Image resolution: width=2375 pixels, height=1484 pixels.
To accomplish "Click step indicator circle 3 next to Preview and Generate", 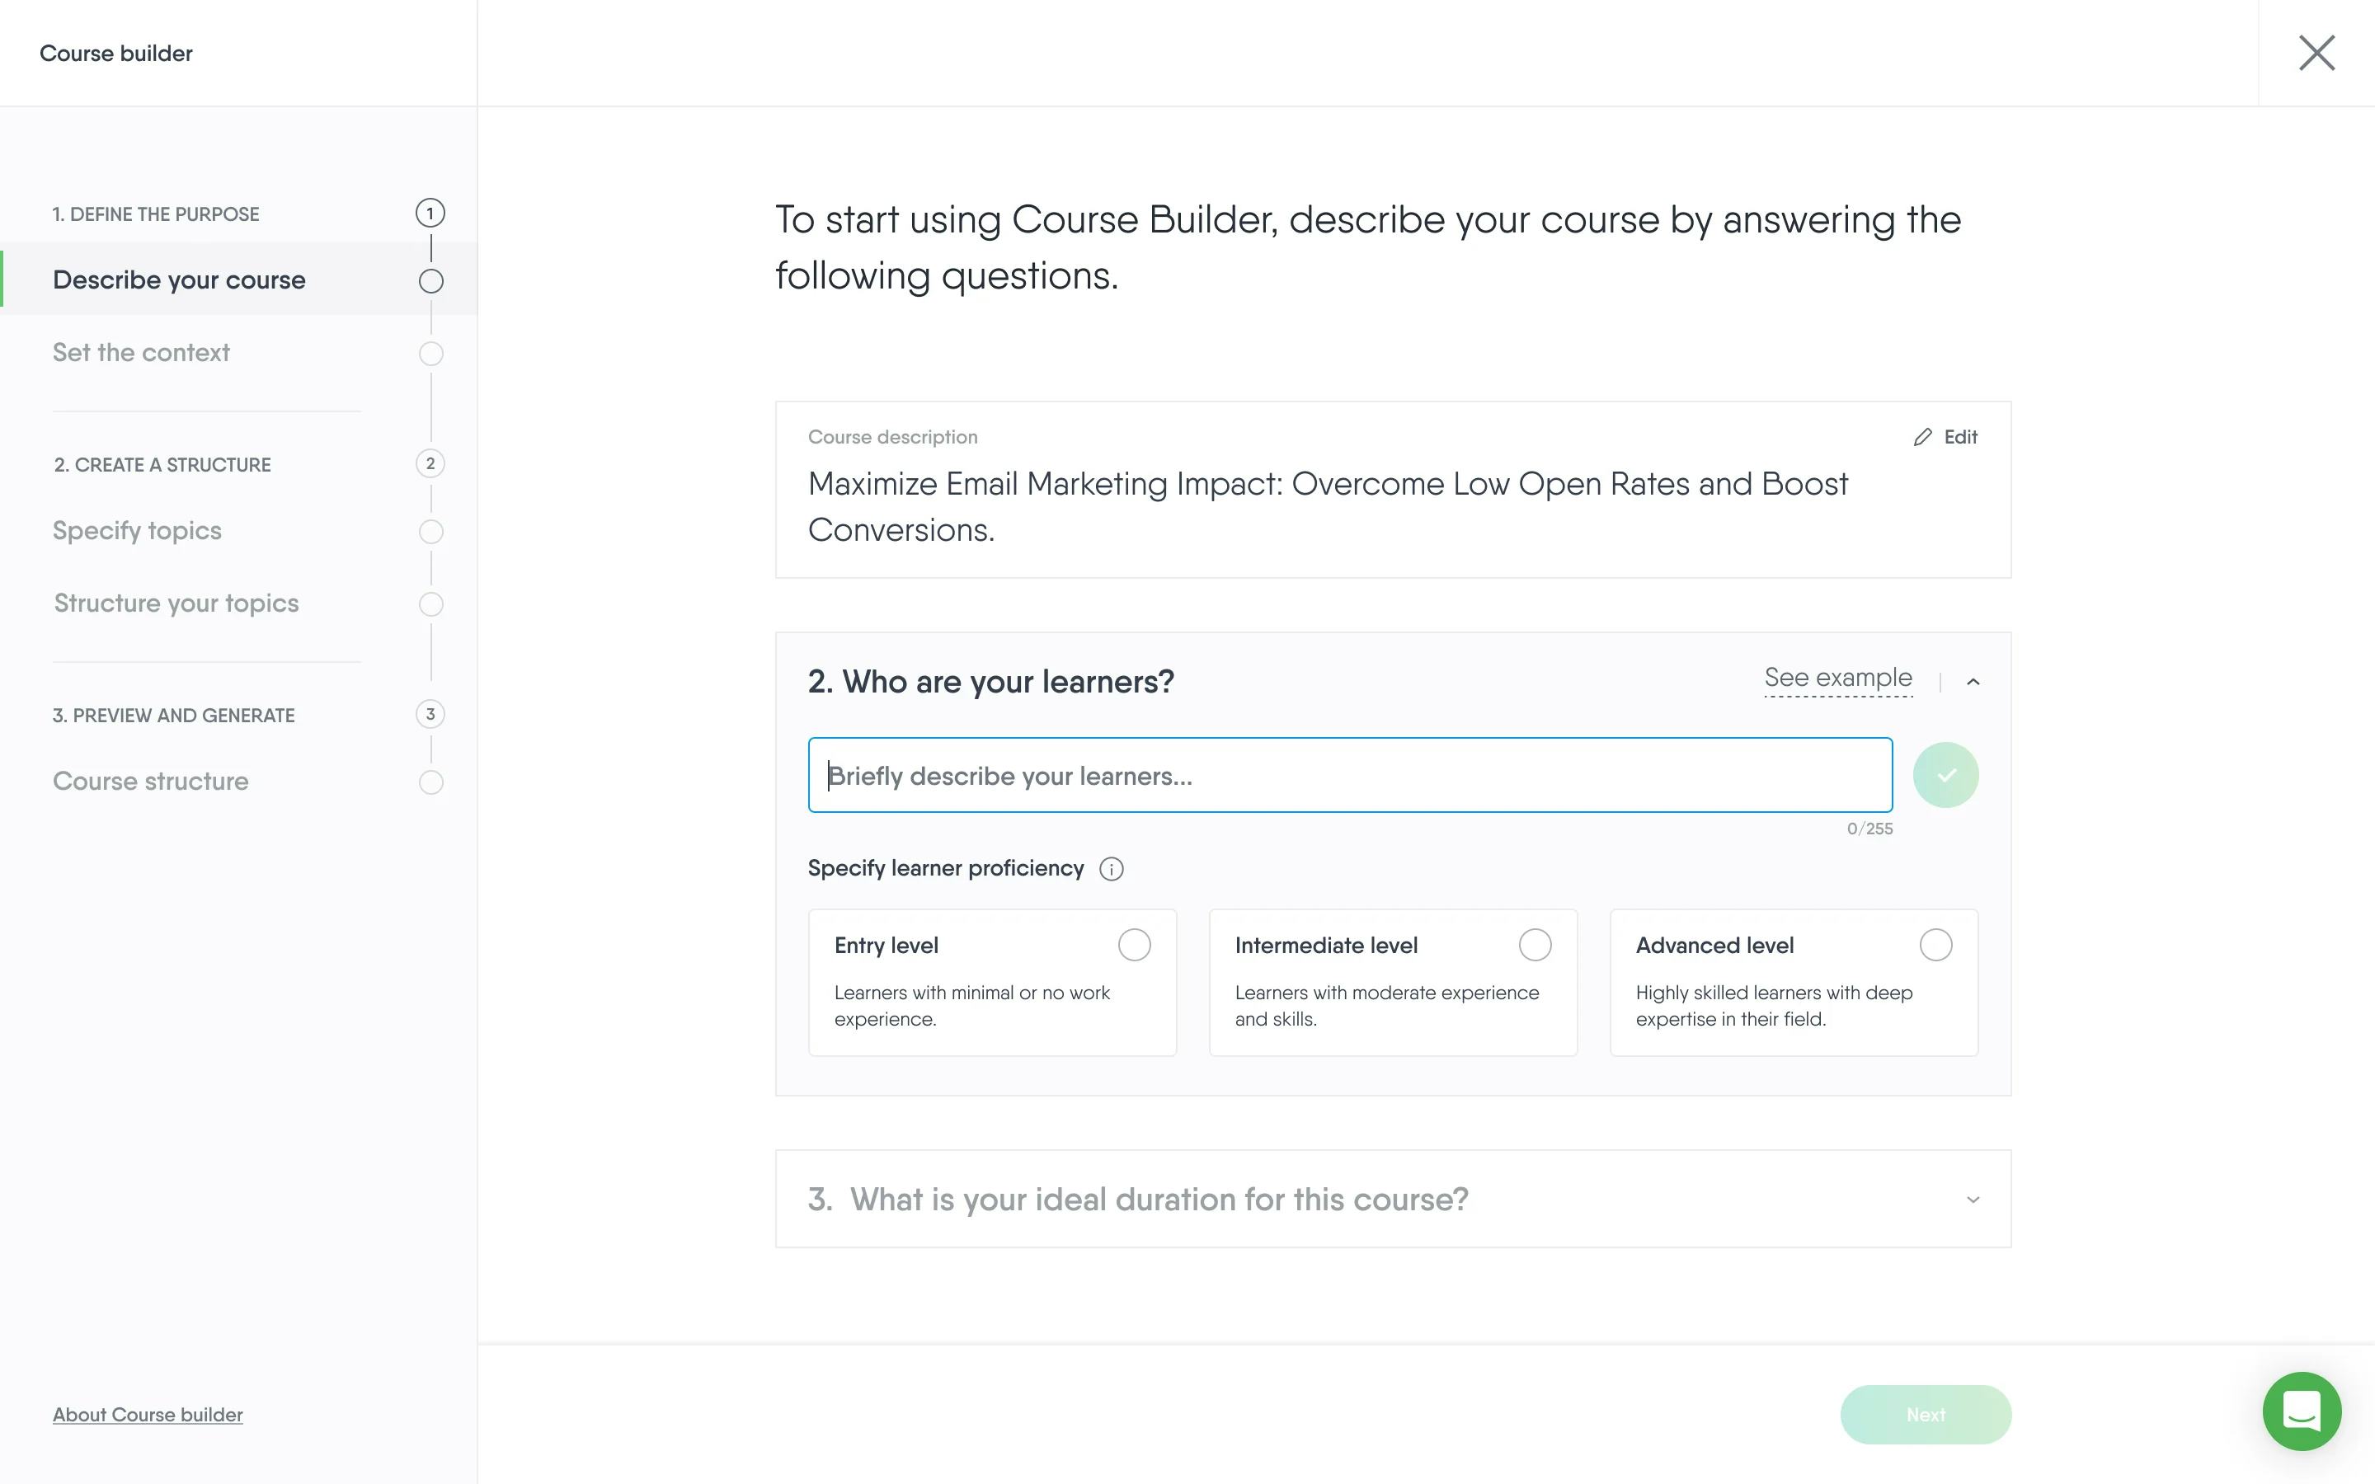I will pyautogui.click(x=432, y=715).
